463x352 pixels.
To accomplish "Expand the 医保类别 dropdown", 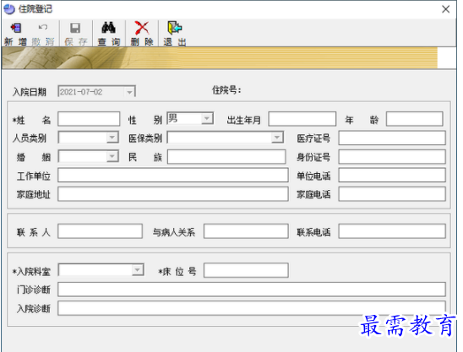I will coord(276,138).
